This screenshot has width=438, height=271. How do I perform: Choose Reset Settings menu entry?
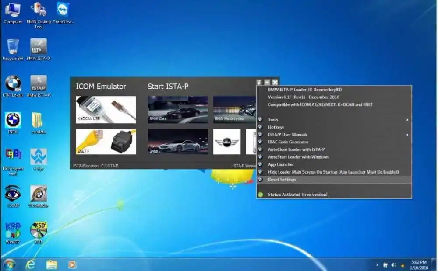pyautogui.click(x=334, y=180)
